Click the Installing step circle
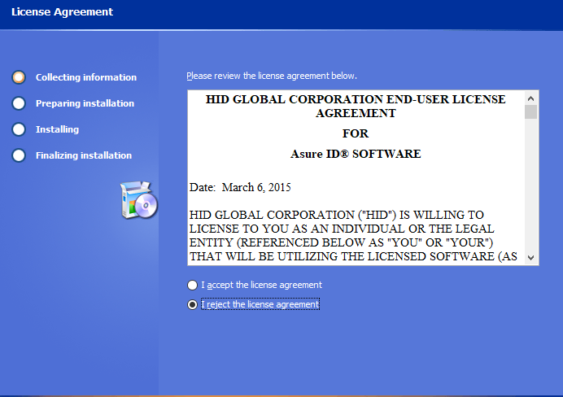 [19, 129]
